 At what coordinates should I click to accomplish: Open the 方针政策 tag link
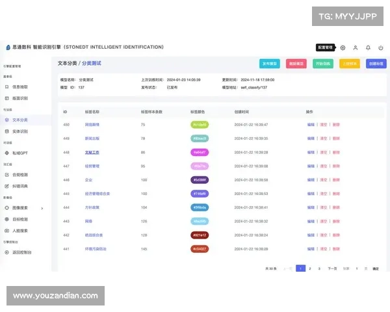[92, 207]
